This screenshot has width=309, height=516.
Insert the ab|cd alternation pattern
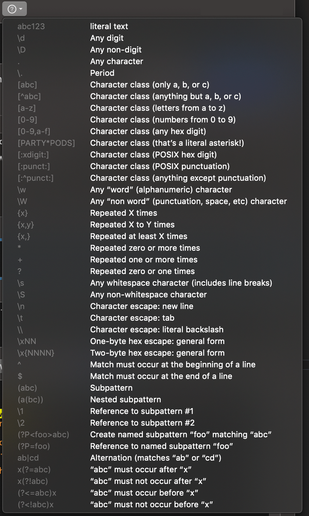[156, 458]
